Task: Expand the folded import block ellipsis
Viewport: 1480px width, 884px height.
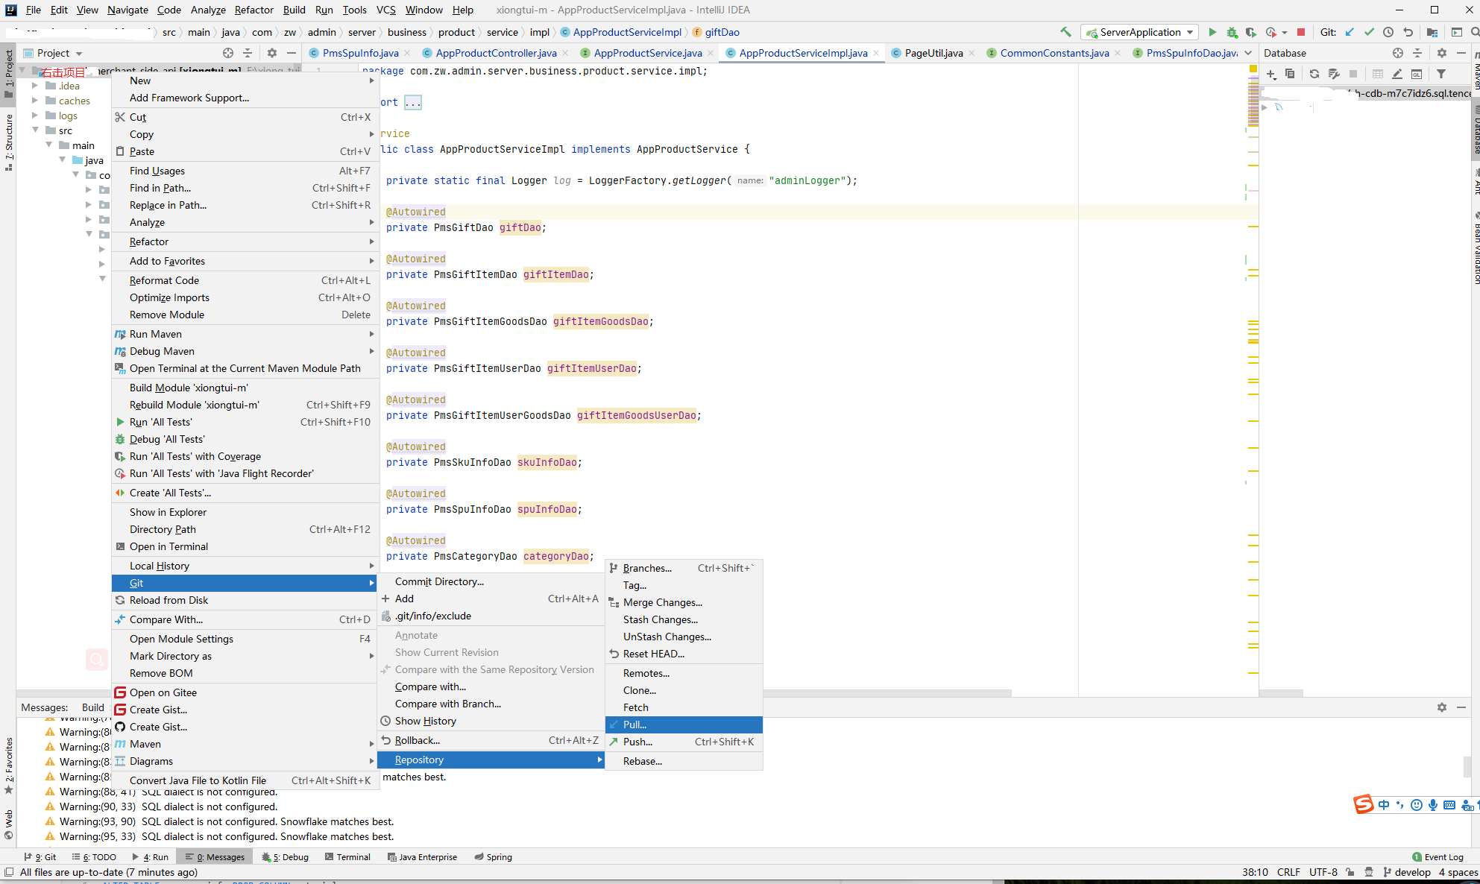Action: point(413,102)
